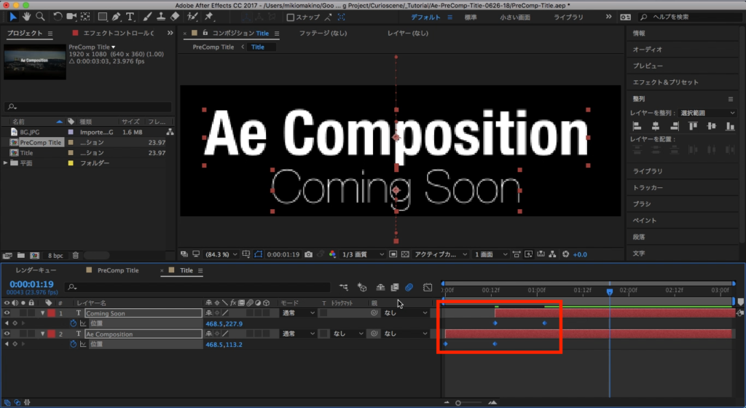Select the Selection arrow tool
Viewport: 746px width, 408px height.
[x=13, y=17]
